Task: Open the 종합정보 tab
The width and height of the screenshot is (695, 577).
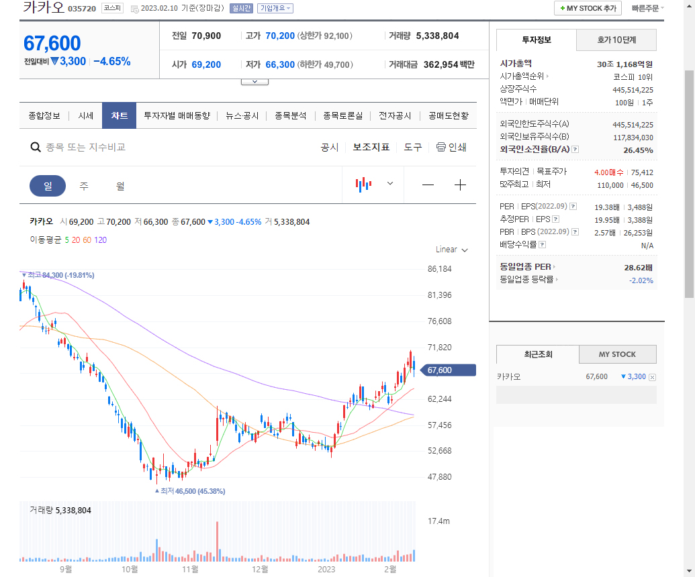Action: 44,115
